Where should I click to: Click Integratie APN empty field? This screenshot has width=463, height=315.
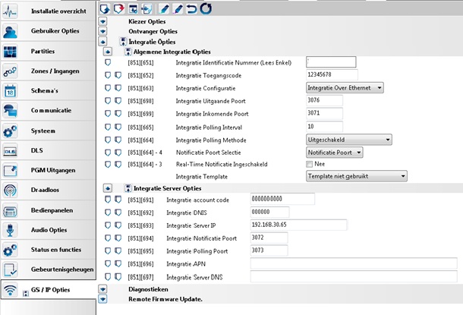[354, 263]
